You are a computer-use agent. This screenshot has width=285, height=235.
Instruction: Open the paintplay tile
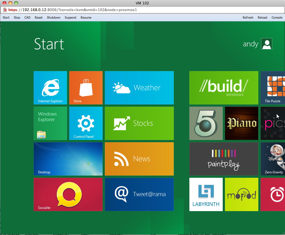(224, 159)
